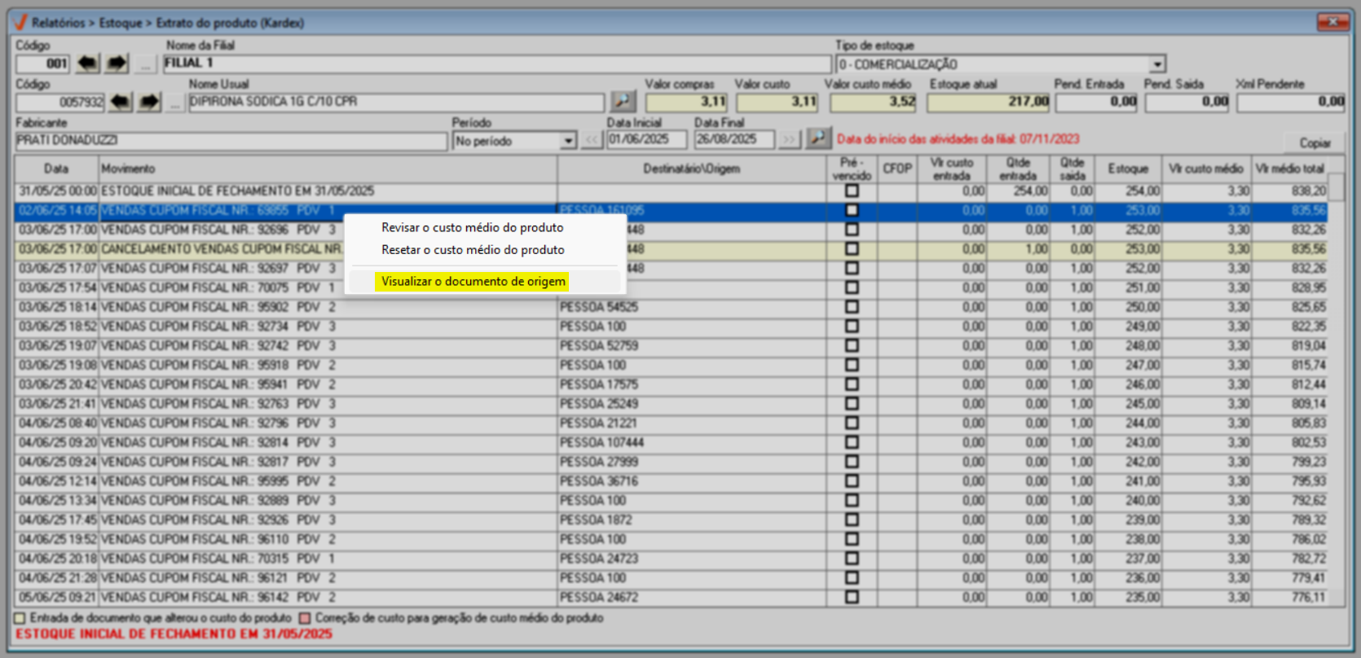Choose 'Revisar o custo médio do produto'
1361x658 pixels.
[472, 228]
